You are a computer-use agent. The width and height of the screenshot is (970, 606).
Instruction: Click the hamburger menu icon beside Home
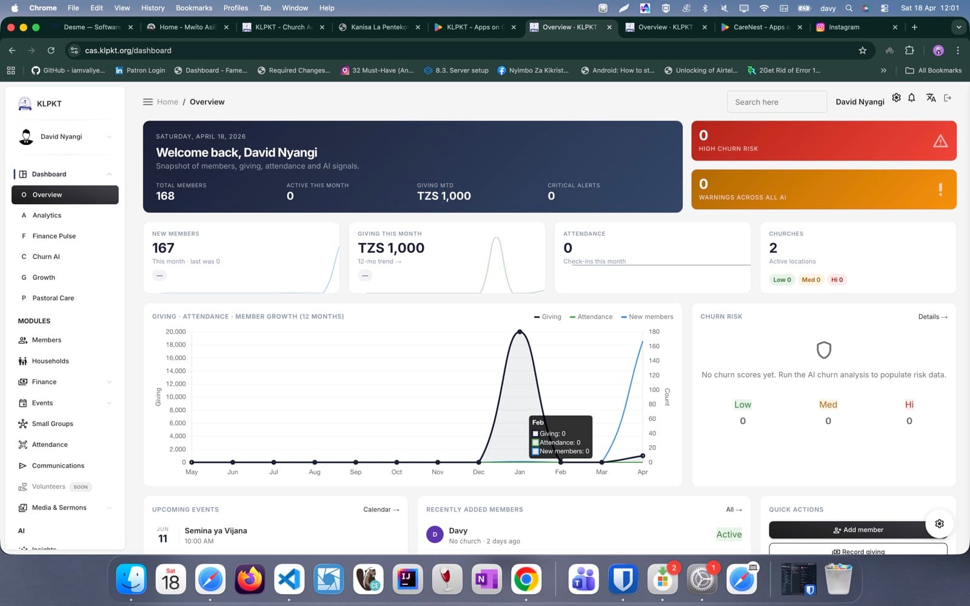(147, 102)
